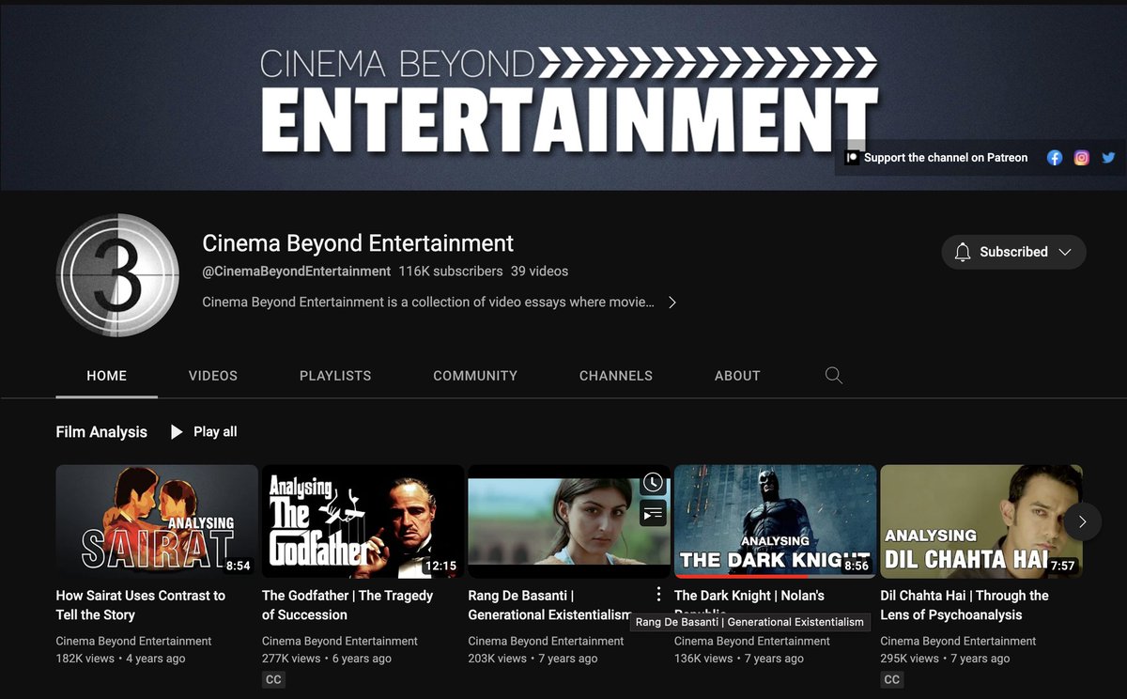Open the PLAYLISTS tab

[335, 375]
